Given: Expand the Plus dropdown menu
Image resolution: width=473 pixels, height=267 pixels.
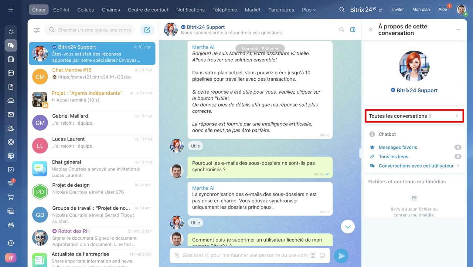Looking at the screenshot, I should tap(309, 10).
